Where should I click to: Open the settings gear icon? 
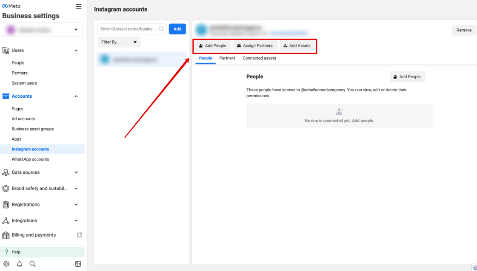tap(6, 264)
